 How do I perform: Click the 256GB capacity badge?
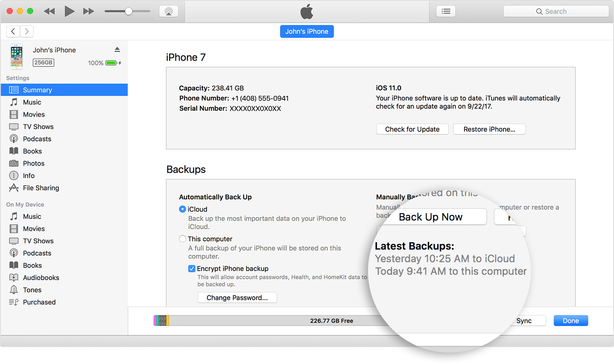tap(43, 63)
